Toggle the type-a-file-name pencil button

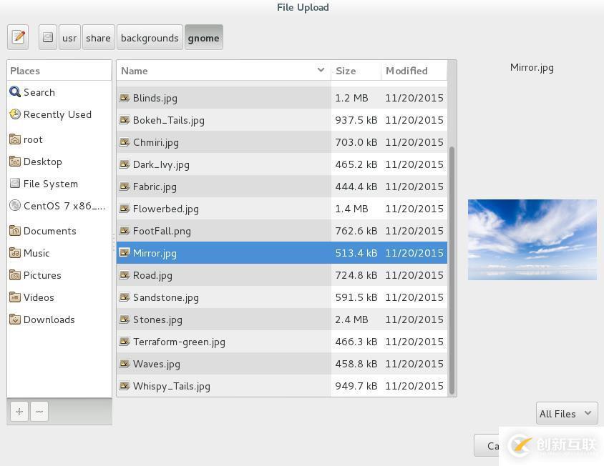click(18, 37)
